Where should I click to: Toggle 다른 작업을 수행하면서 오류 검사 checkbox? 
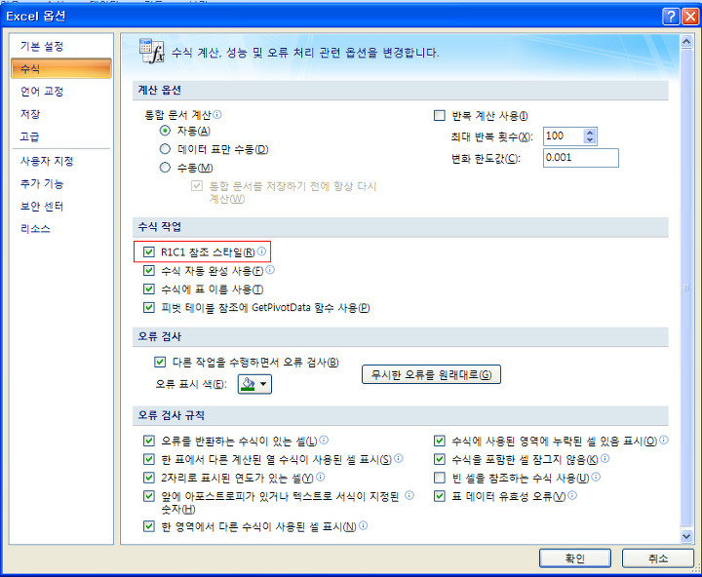(160, 362)
